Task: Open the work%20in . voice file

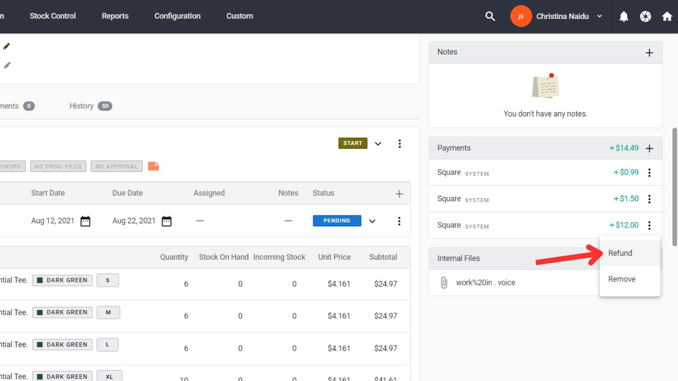Action: [x=486, y=282]
